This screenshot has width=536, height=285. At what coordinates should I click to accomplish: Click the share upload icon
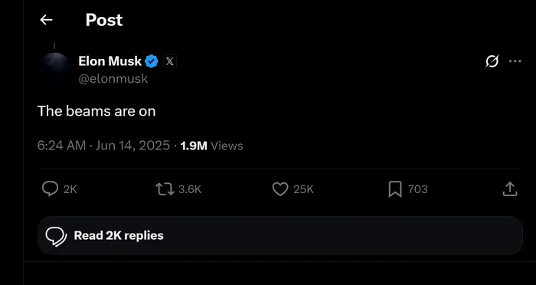510,189
